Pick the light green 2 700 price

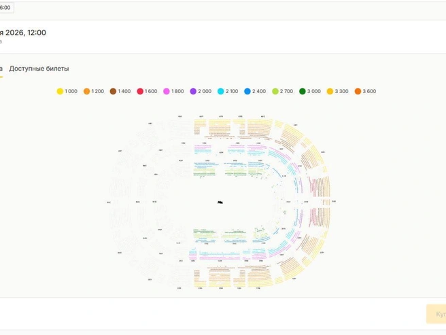tap(275, 91)
